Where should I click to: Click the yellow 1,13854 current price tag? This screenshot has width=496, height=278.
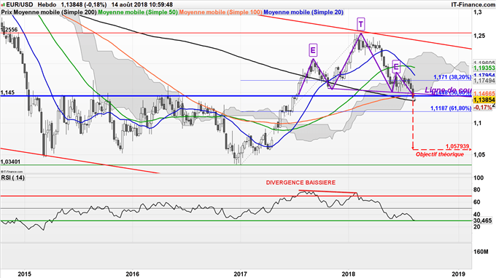coord(484,100)
